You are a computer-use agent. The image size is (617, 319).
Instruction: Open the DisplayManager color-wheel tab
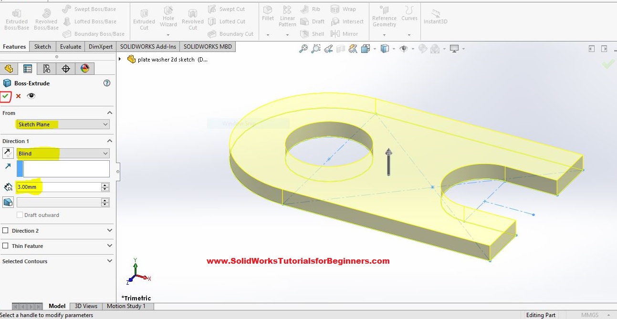85,69
